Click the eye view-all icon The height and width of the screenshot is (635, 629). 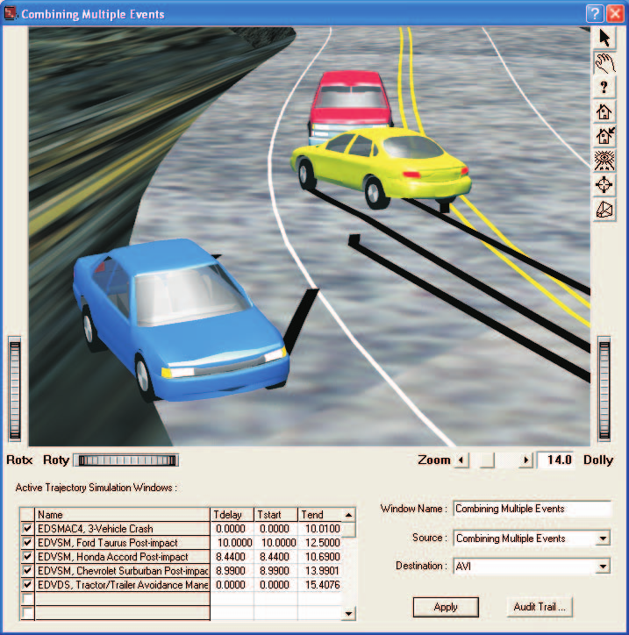(x=604, y=161)
